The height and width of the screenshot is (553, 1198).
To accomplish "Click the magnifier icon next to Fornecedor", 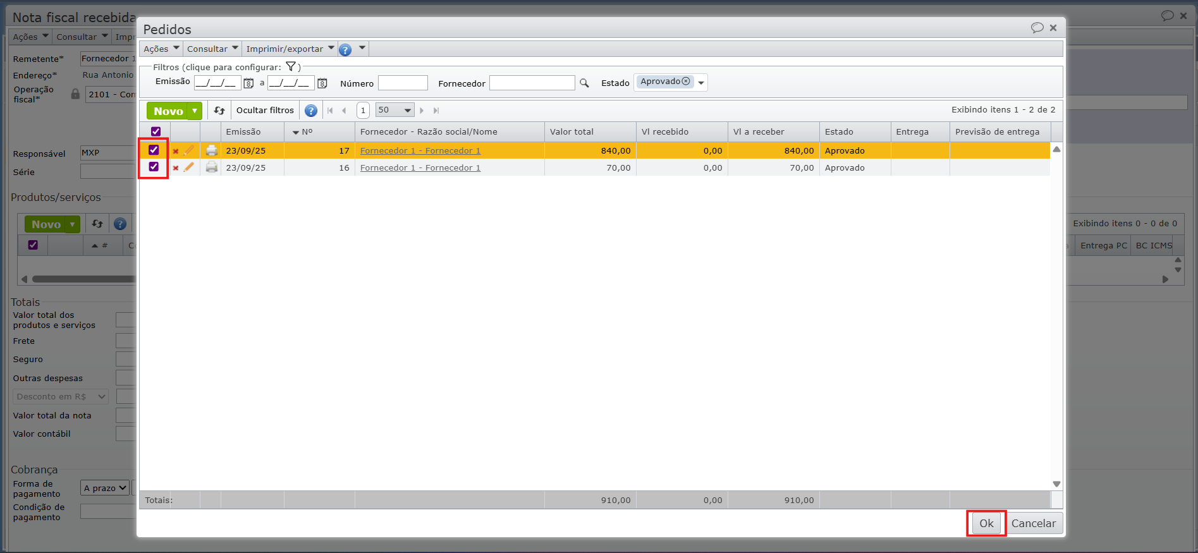I will (x=584, y=83).
